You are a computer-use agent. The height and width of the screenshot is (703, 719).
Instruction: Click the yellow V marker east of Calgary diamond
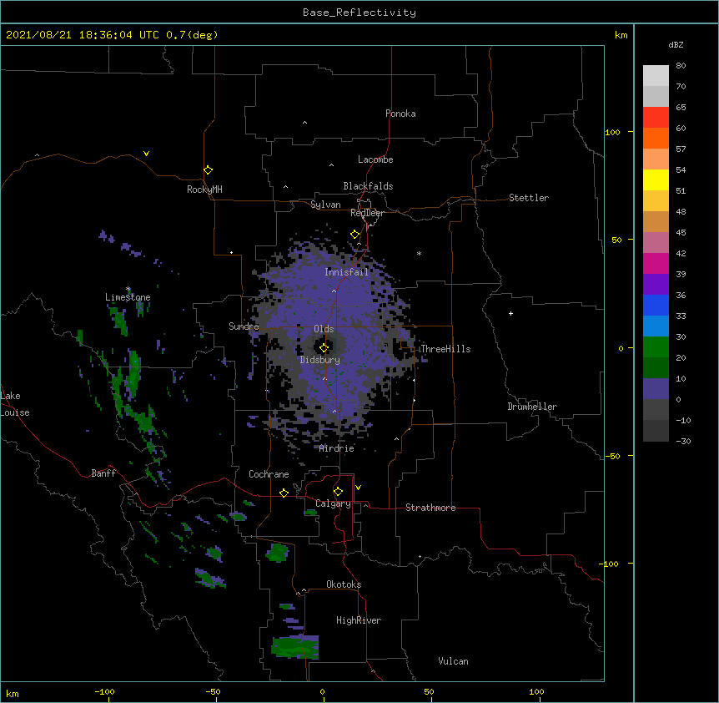click(358, 488)
